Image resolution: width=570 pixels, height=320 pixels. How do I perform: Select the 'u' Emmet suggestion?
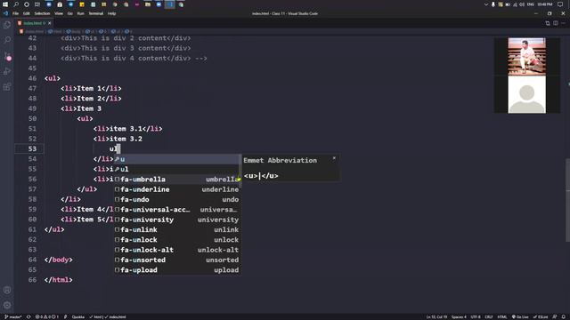pos(176,159)
